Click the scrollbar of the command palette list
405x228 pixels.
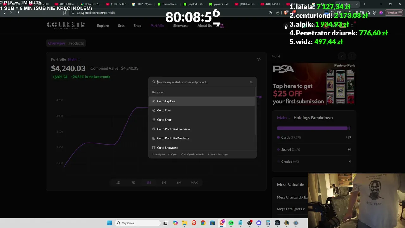tap(255, 111)
